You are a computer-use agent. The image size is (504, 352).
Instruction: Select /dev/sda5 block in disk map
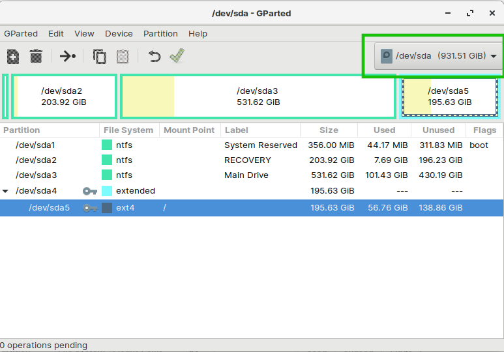[x=450, y=96]
